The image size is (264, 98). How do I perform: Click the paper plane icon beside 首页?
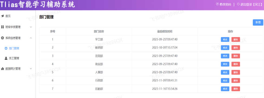click(x=2, y=16)
